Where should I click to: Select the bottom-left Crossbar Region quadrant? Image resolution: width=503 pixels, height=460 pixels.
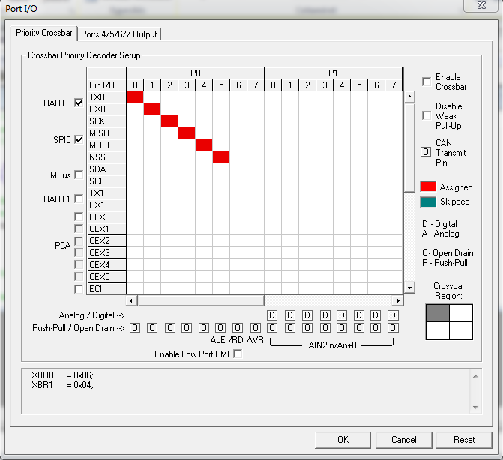point(438,330)
